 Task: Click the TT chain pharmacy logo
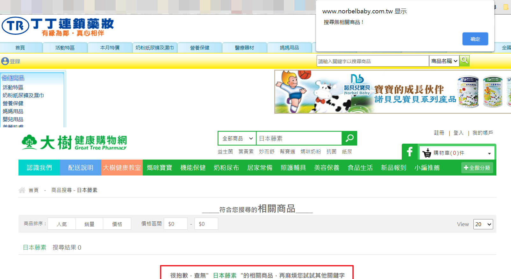click(x=58, y=26)
